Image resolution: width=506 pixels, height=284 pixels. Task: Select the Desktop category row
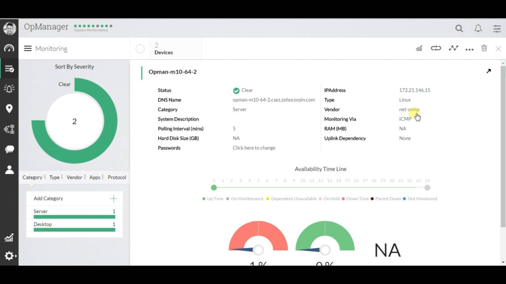pyautogui.click(x=74, y=226)
